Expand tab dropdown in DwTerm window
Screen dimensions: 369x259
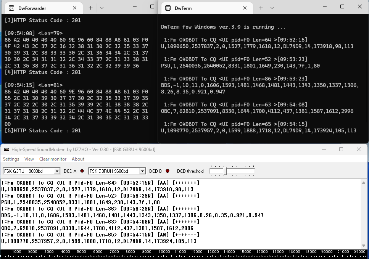pos(272,8)
